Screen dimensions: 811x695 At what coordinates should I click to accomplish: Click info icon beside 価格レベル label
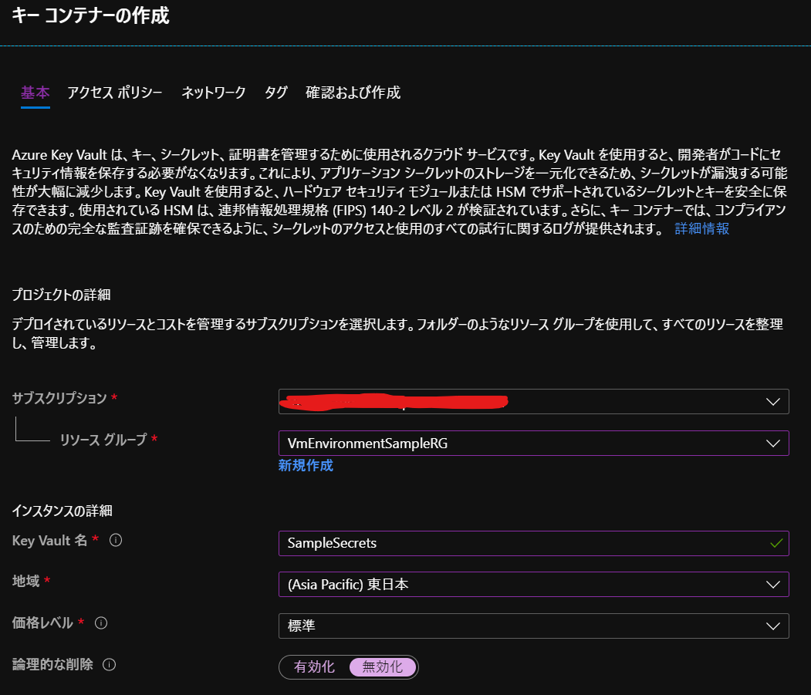click(101, 623)
